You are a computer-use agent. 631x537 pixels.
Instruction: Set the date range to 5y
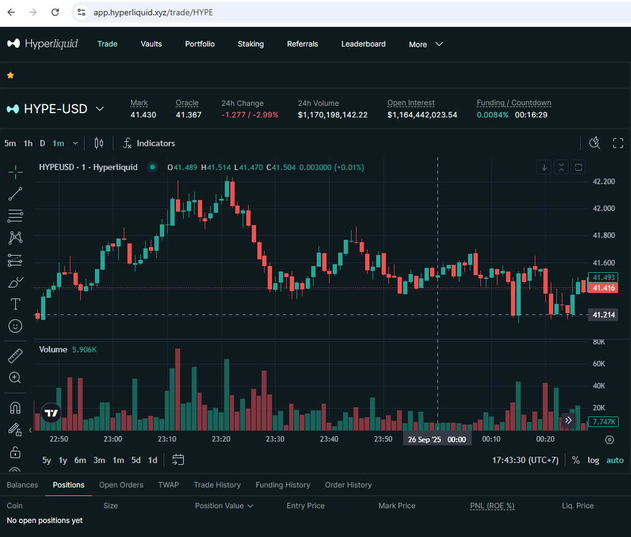point(47,460)
